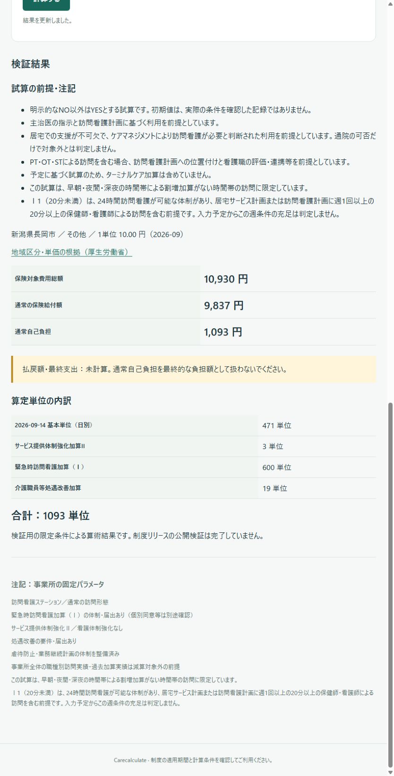Click the 新潟県長岡市 region and unit price line
Screen dimensions: 394x776
tap(98, 234)
